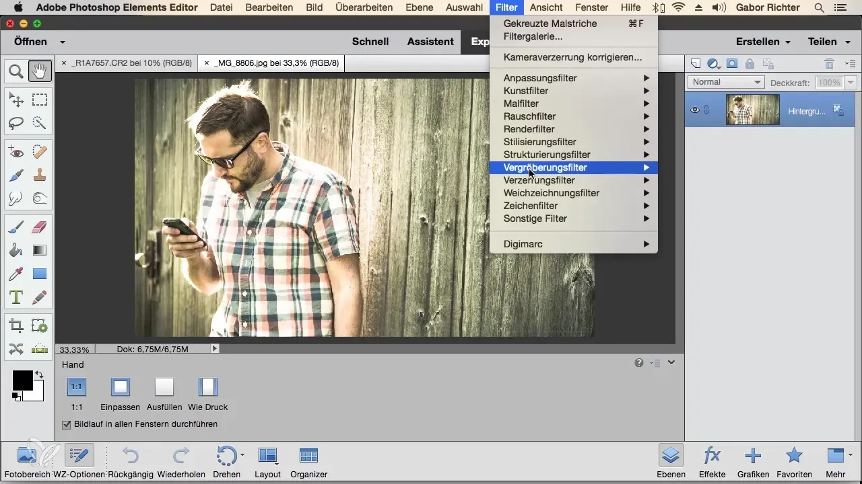
Task: Open Weichzeichnungsfilter submenu
Action: click(573, 193)
